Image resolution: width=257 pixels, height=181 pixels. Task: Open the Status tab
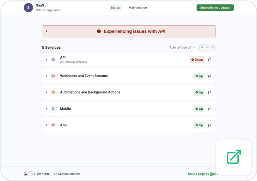(115, 8)
